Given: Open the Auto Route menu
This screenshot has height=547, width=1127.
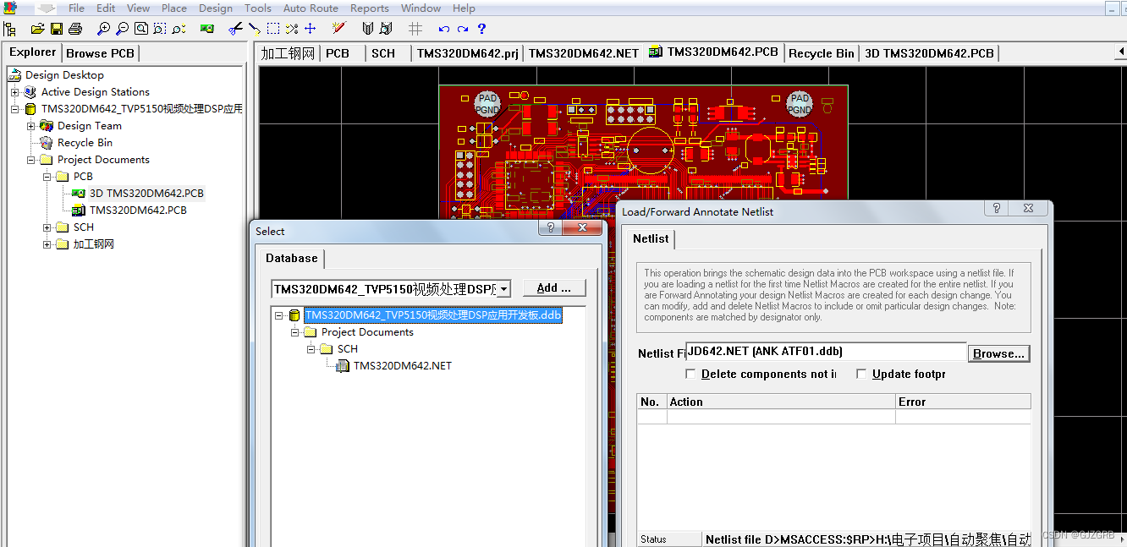Looking at the screenshot, I should pyautogui.click(x=310, y=8).
